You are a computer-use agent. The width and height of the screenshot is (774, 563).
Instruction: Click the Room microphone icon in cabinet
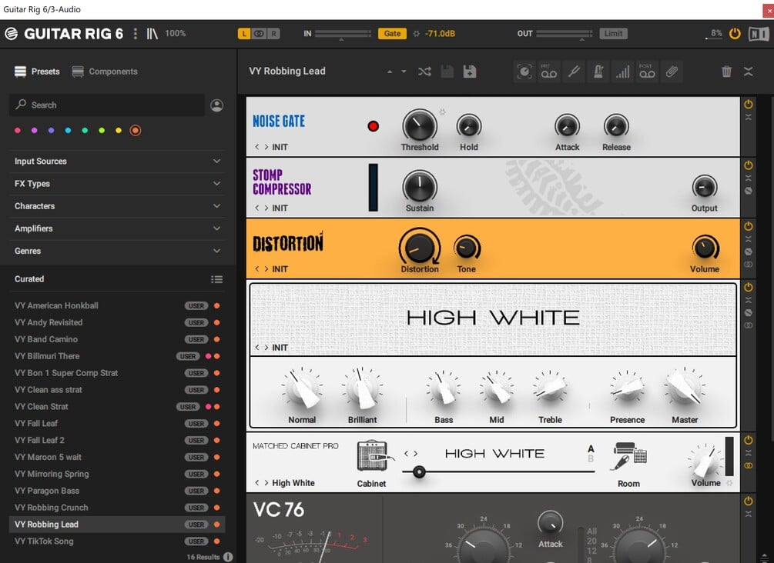629,456
